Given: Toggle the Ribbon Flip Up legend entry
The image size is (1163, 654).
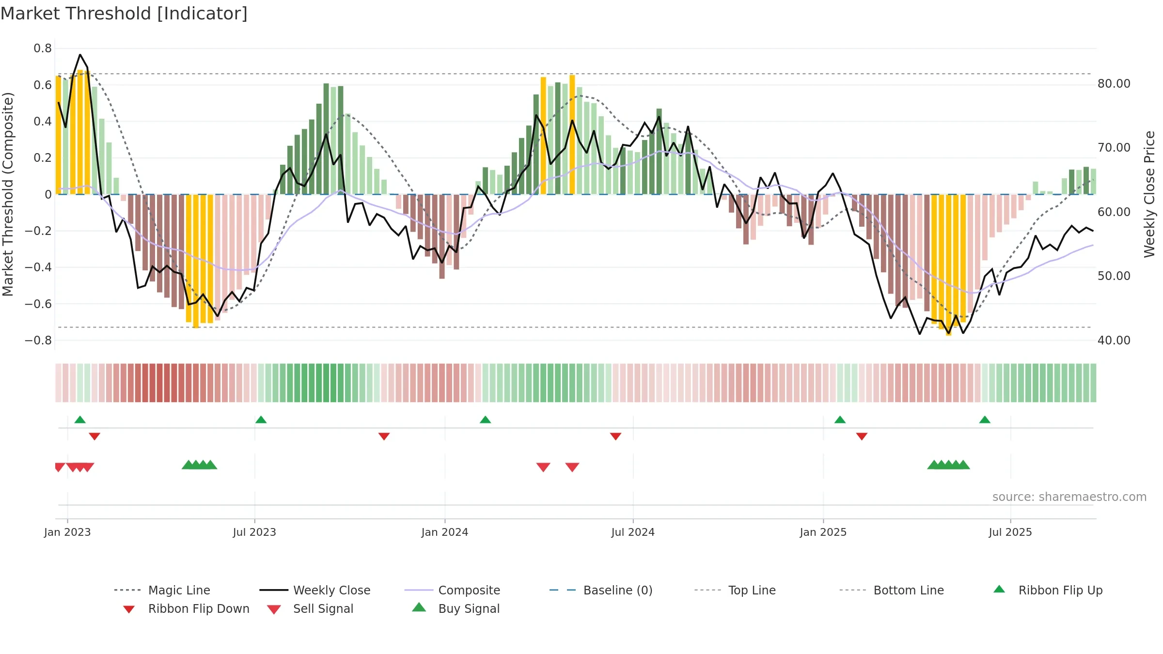Looking at the screenshot, I should (x=1048, y=590).
